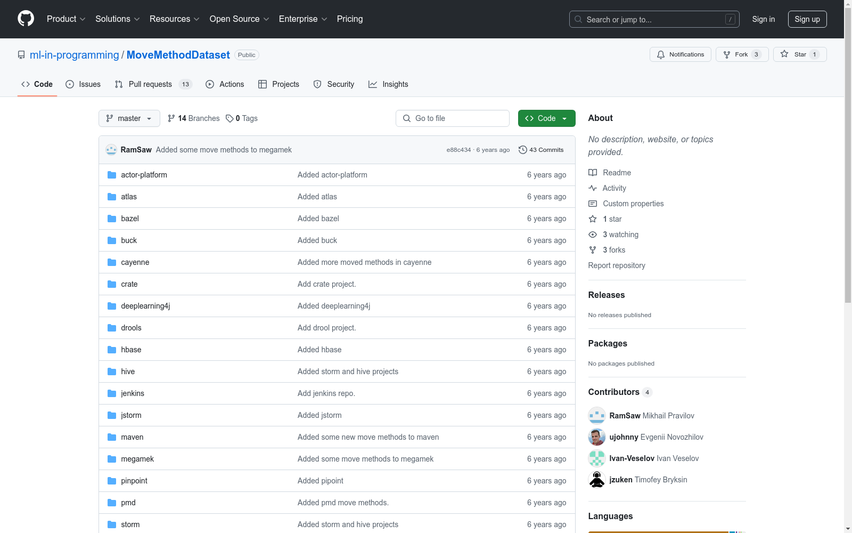Expand the green Code dropdown button
Image resolution: width=852 pixels, height=533 pixels.
(546, 118)
